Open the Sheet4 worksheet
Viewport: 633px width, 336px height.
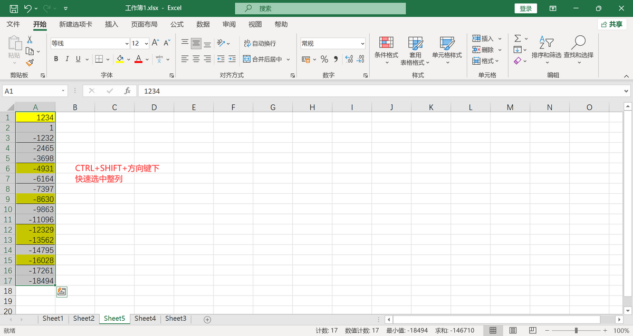145,319
